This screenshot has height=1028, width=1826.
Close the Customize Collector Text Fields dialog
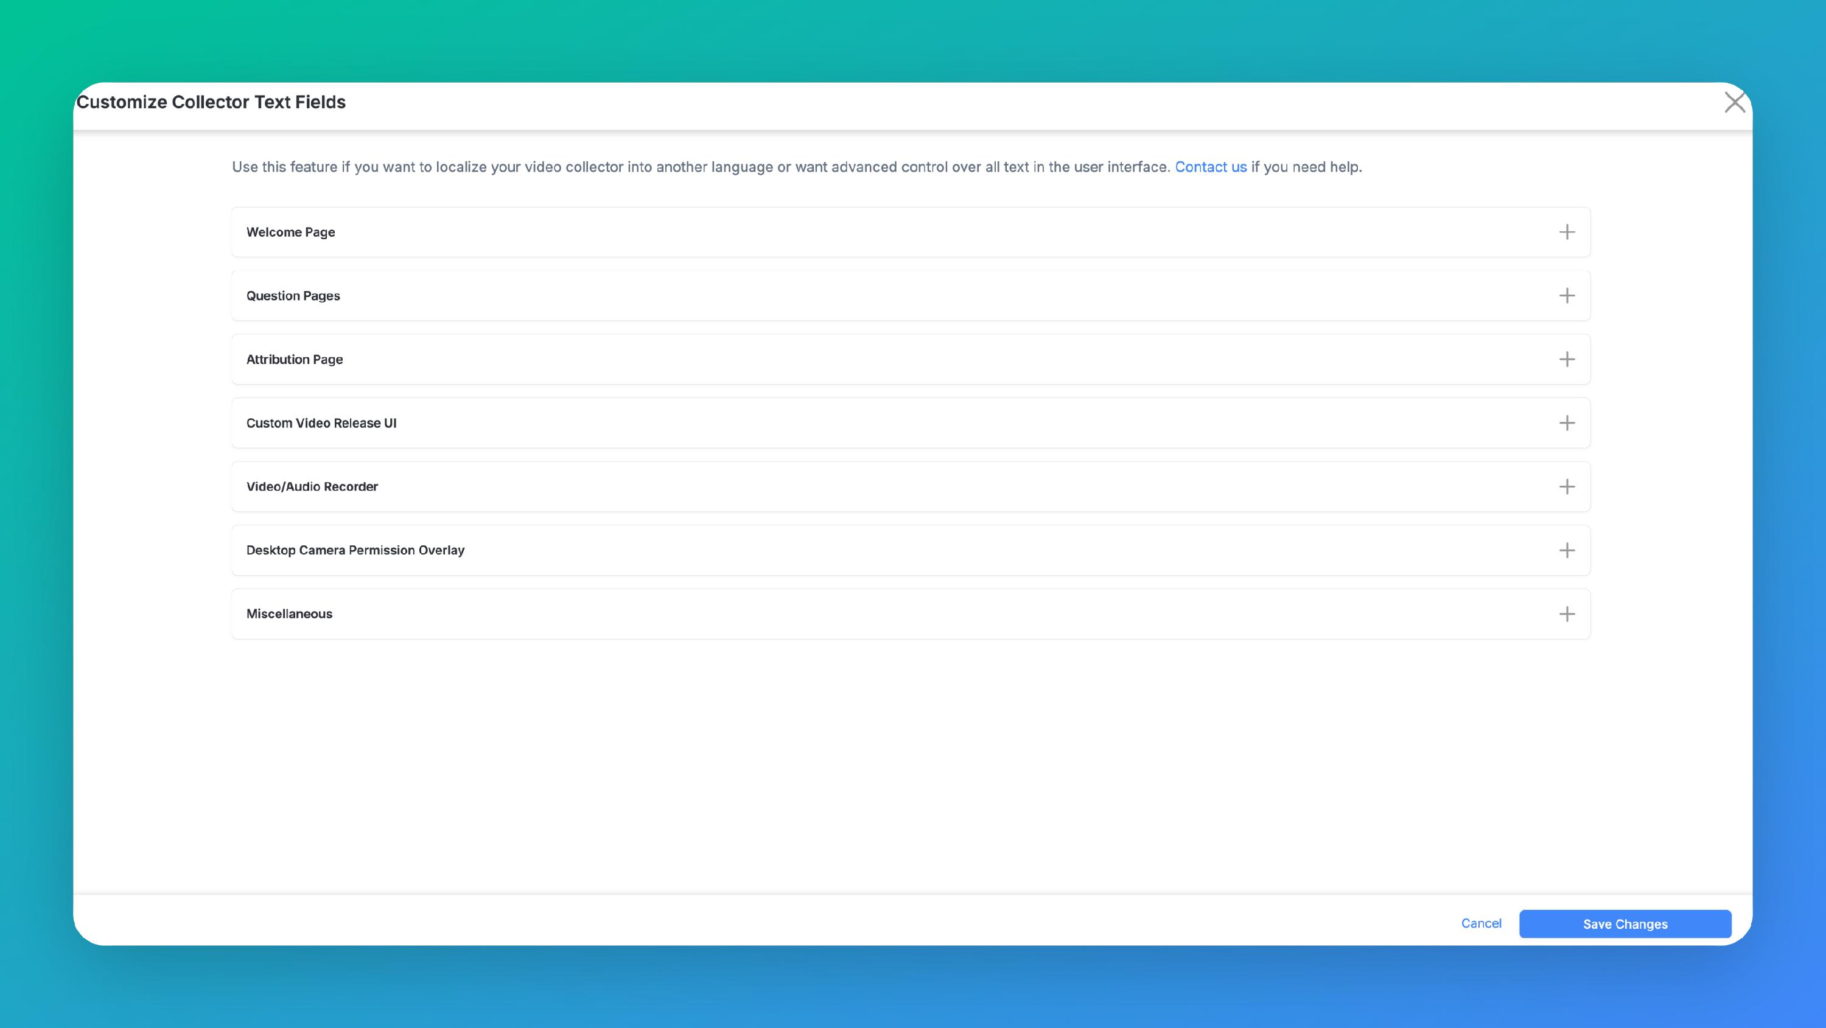tap(1734, 102)
